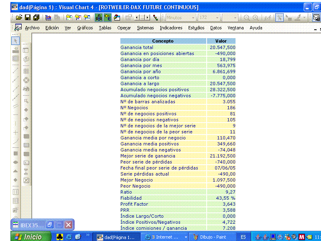Click the Fiabilidad value 43,55 %
321x241 pixels.
pos(226,198)
